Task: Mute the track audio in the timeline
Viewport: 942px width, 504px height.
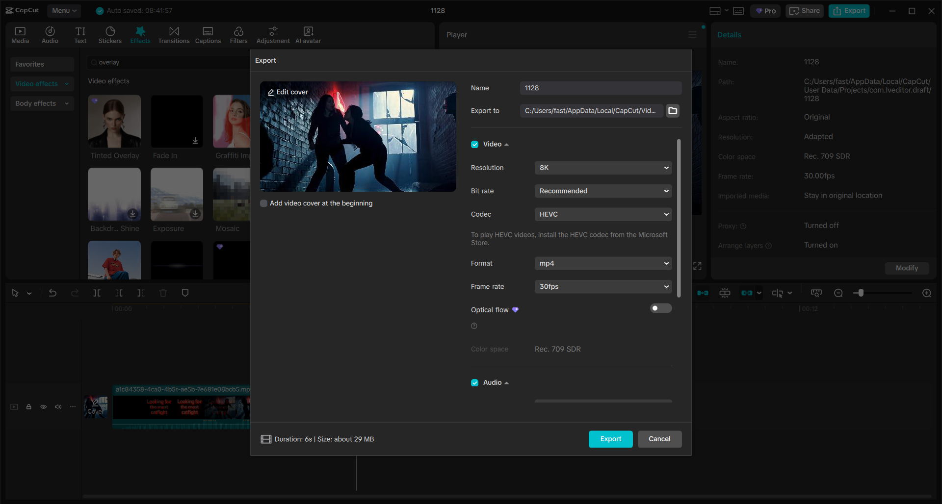Action: (58, 407)
